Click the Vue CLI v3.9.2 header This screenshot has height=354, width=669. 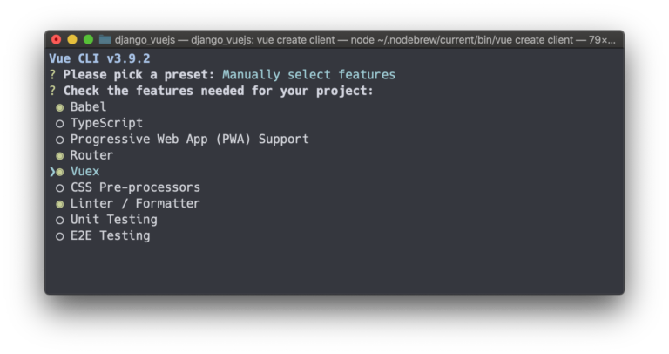pyautogui.click(x=99, y=58)
